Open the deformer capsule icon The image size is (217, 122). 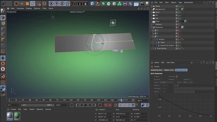[x=130, y=3]
